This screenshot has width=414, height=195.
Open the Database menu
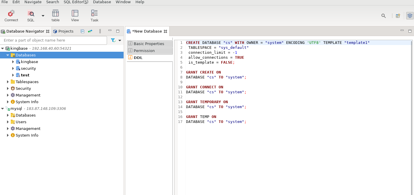tap(102, 2)
